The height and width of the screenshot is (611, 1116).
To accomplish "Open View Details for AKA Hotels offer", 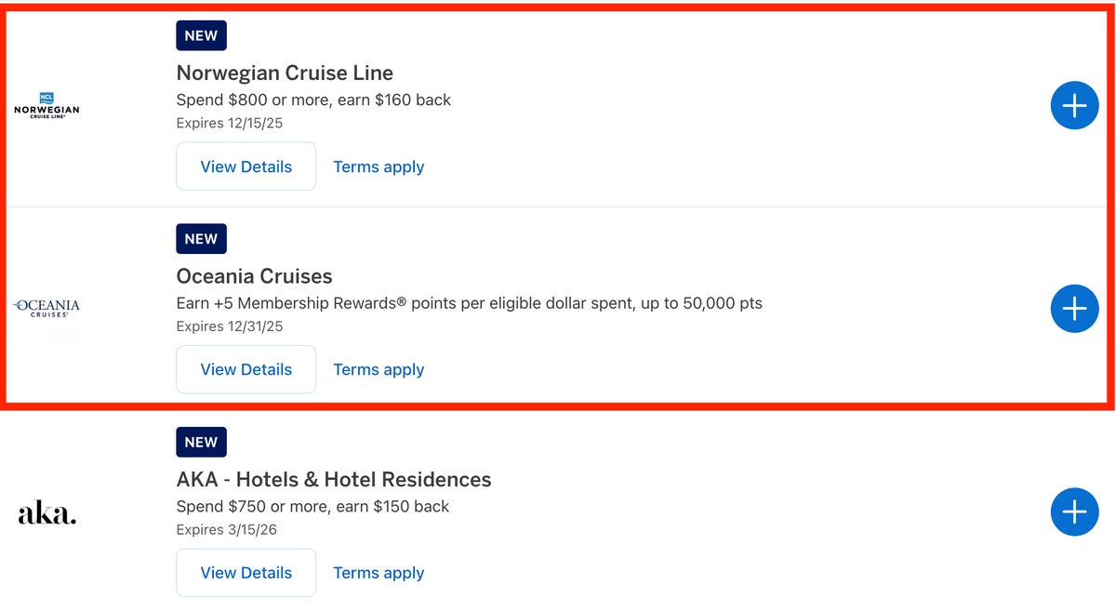I will (246, 573).
